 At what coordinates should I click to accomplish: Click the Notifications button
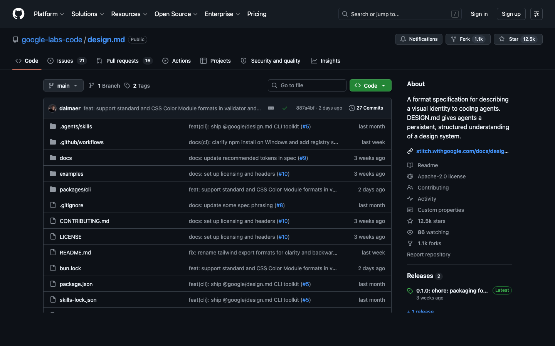(419, 39)
